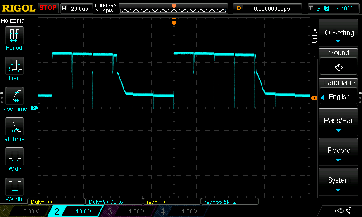Click the Sound label header
362x217 pixels.
coord(339,52)
